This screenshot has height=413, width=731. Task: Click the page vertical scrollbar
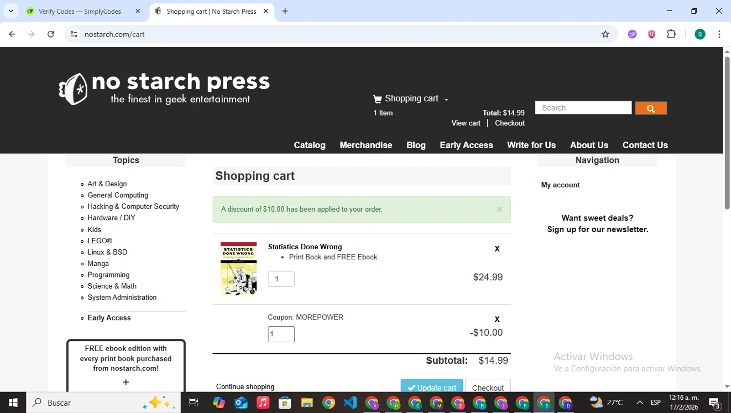[x=727, y=133]
